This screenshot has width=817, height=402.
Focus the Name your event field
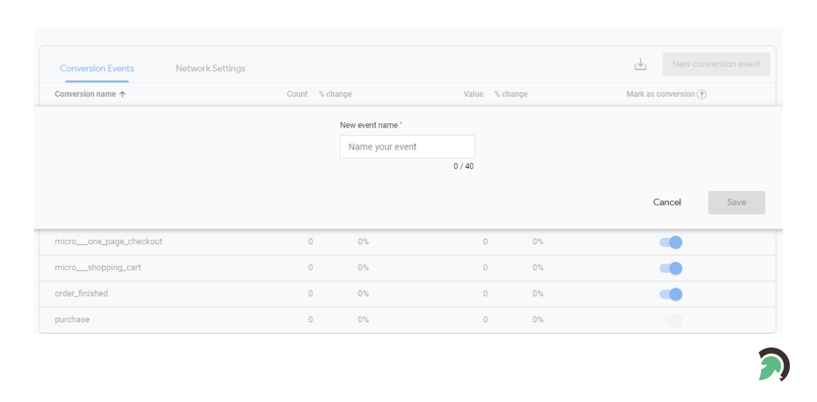tap(407, 147)
